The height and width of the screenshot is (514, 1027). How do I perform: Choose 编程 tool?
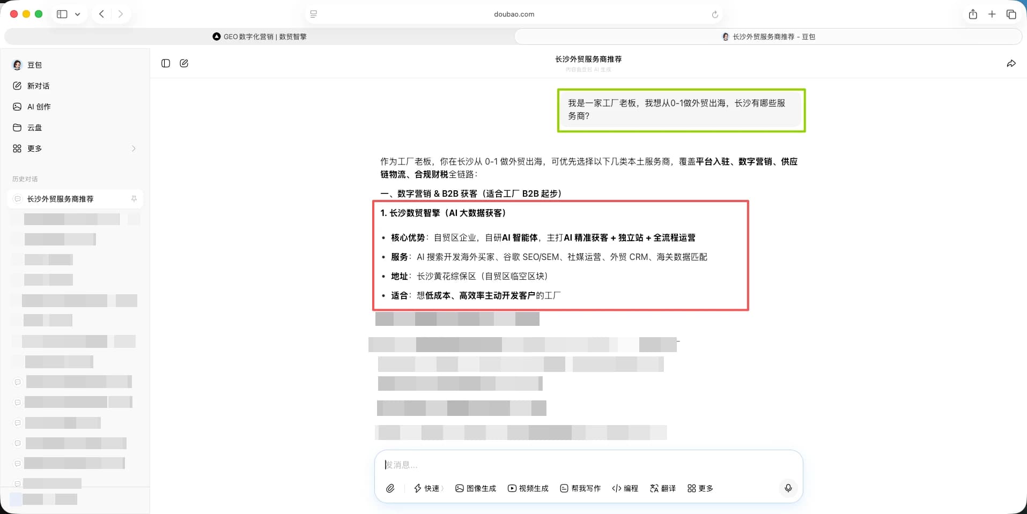pos(625,488)
